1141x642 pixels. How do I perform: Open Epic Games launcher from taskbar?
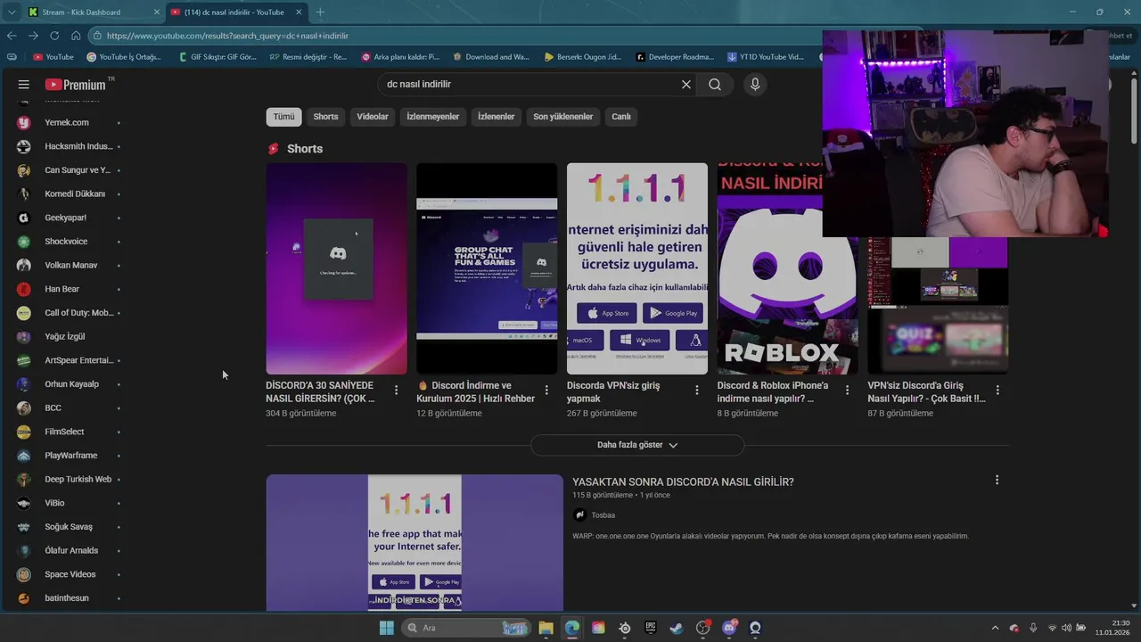[x=651, y=628]
